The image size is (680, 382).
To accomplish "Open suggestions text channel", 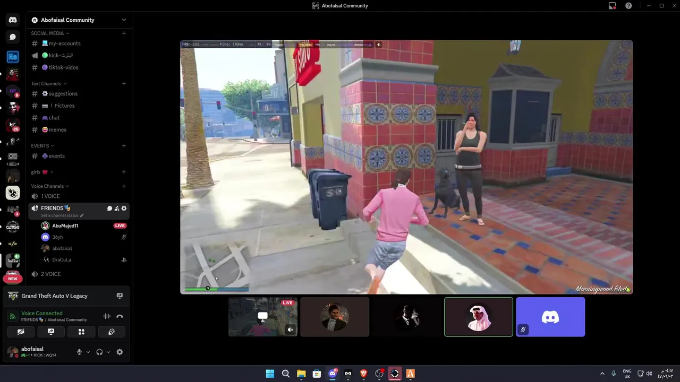I will (79, 93).
